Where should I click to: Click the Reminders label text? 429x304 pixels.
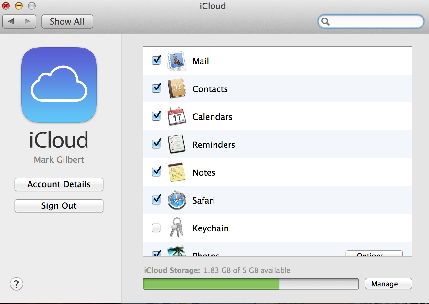tap(214, 145)
